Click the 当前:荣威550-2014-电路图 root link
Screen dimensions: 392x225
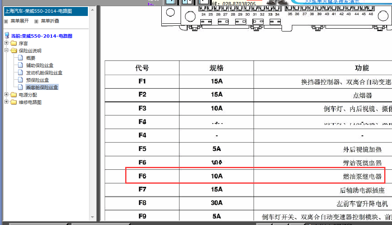click(x=41, y=36)
